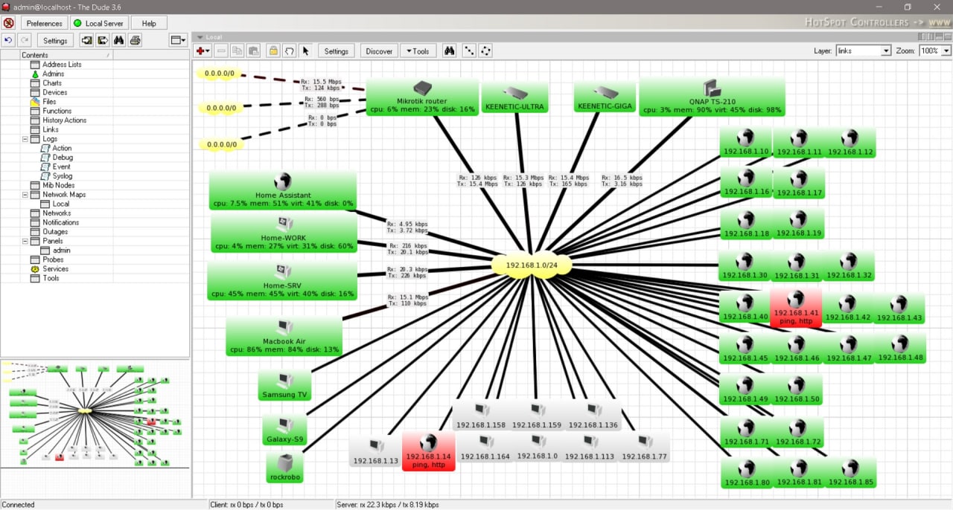Click the circular dots layout icon
The height and width of the screenshot is (510, 953).
pyautogui.click(x=486, y=51)
